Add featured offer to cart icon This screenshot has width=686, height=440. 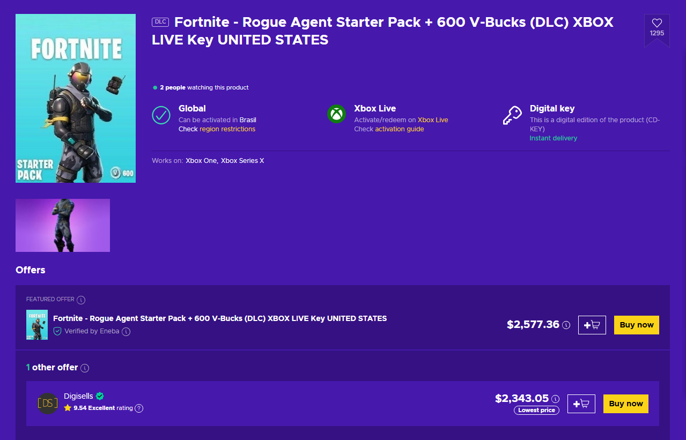coord(592,325)
